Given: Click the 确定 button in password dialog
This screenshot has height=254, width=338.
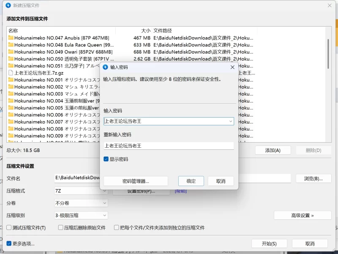Looking at the screenshot, I should pos(191,181).
